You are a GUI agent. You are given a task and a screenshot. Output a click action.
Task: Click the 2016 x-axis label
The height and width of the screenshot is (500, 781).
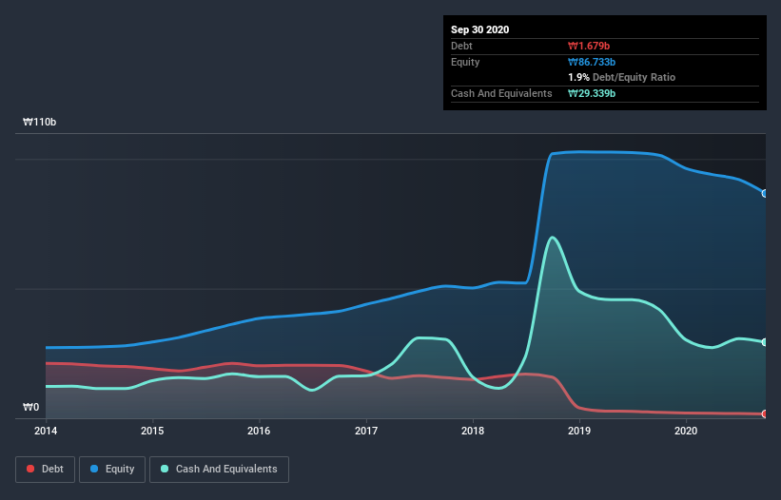[259, 431]
